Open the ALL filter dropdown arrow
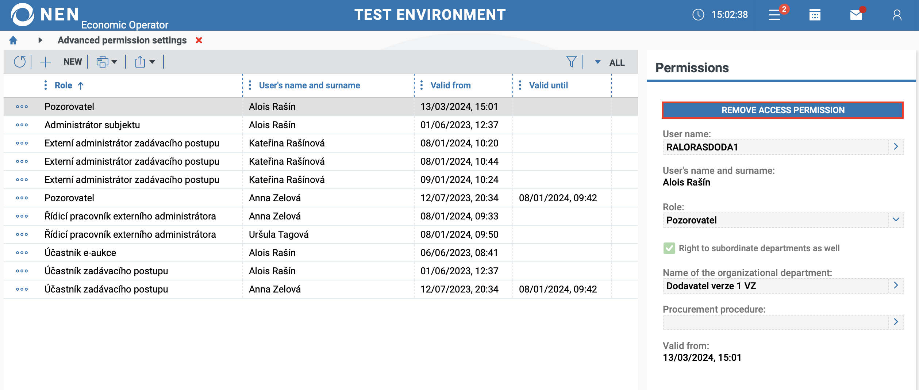Image resolution: width=919 pixels, height=390 pixels. coord(598,62)
